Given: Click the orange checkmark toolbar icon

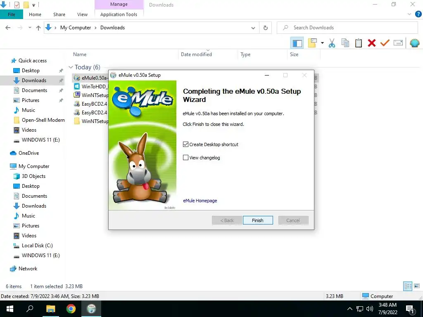Looking at the screenshot, I should point(385,43).
